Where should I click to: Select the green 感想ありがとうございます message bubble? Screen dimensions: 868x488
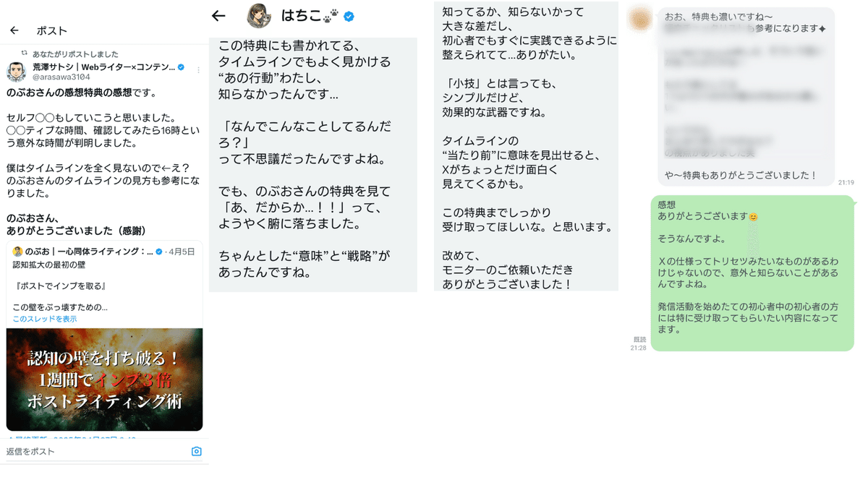point(752,273)
